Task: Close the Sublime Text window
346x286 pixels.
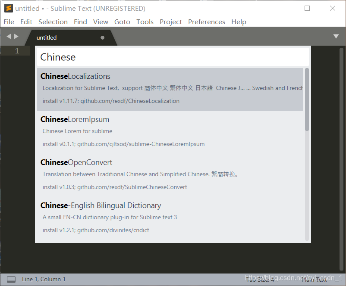Action: tap(333, 8)
